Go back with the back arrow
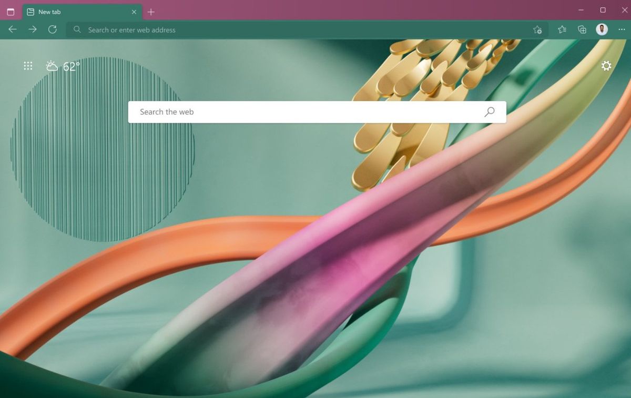The width and height of the screenshot is (631, 398). (x=13, y=29)
